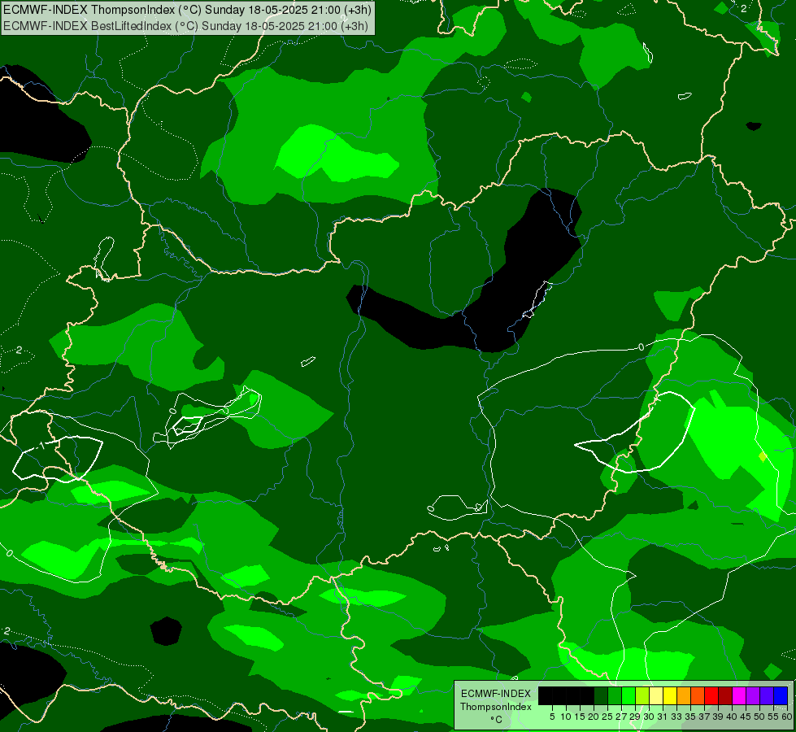
Task: Click the legend tick label 30
Action: point(649,717)
